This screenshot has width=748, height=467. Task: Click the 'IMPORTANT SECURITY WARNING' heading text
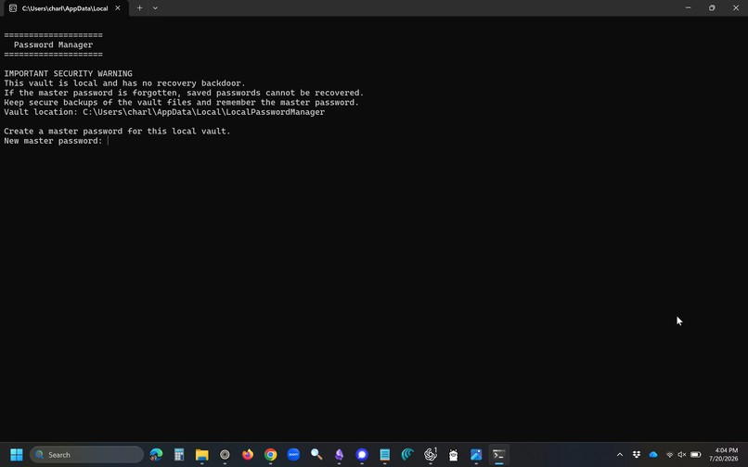tap(69, 73)
